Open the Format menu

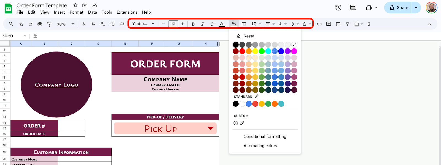(x=76, y=12)
